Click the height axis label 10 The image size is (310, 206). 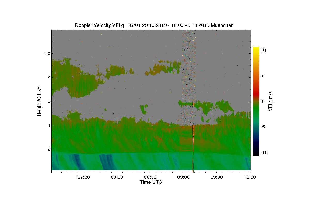coord(47,54)
